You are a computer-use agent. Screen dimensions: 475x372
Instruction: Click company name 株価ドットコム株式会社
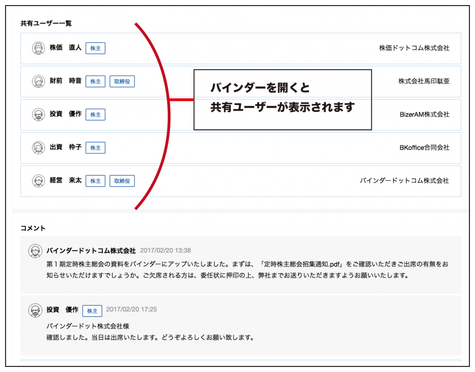point(414,48)
